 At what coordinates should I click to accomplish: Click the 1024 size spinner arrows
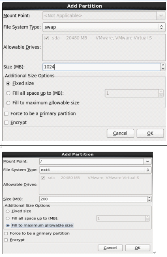pyautogui.click(x=163, y=67)
